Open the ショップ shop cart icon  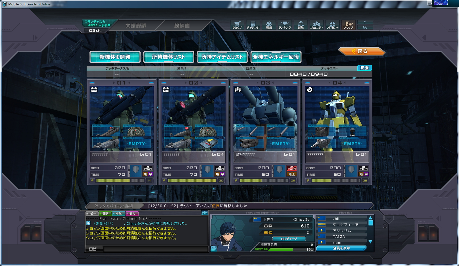click(x=237, y=25)
